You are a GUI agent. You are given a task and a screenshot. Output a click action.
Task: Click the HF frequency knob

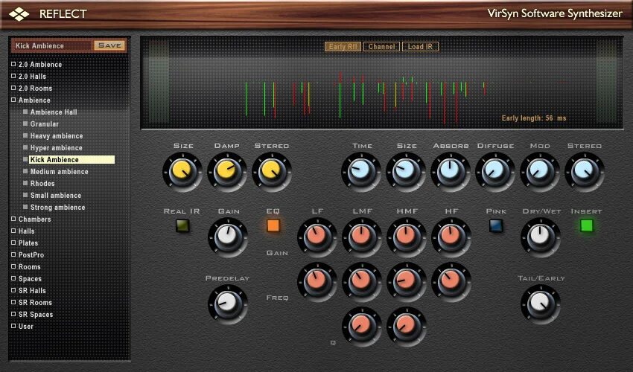tap(451, 281)
